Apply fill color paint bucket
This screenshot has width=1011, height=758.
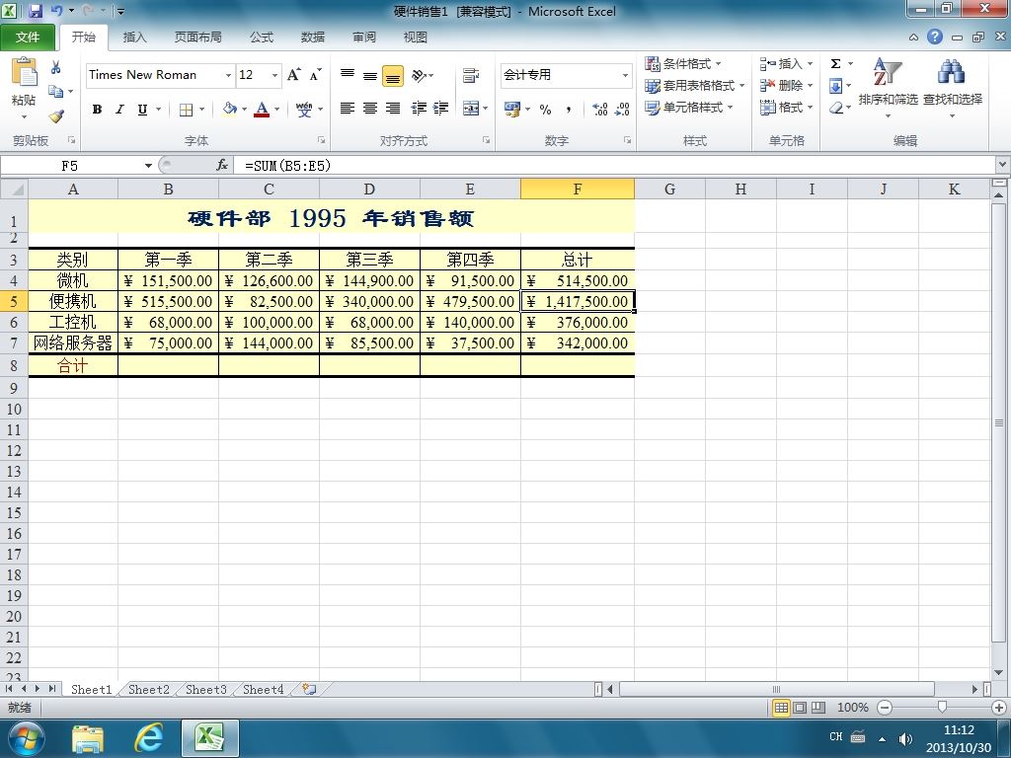(229, 110)
